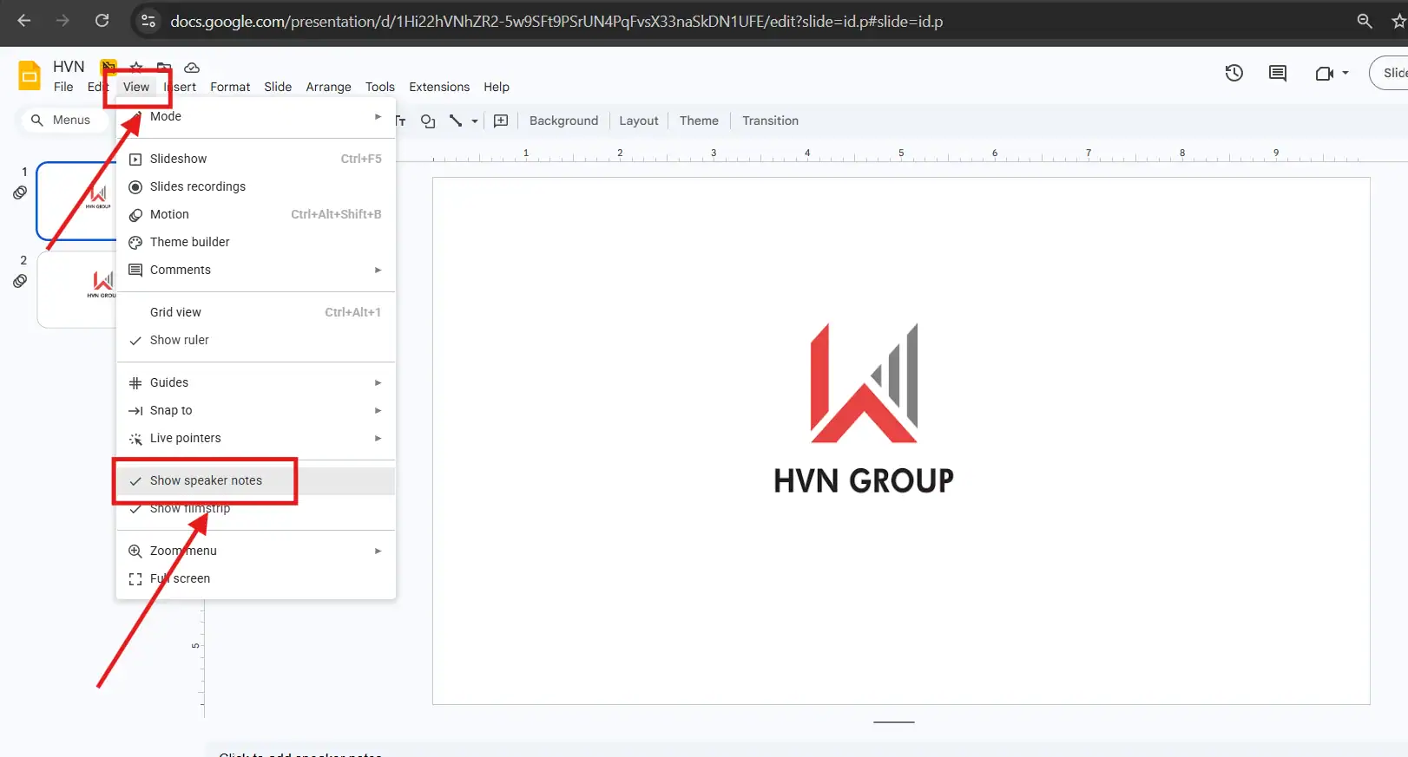Toggle Show ruler option

pyautogui.click(x=255, y=340)
